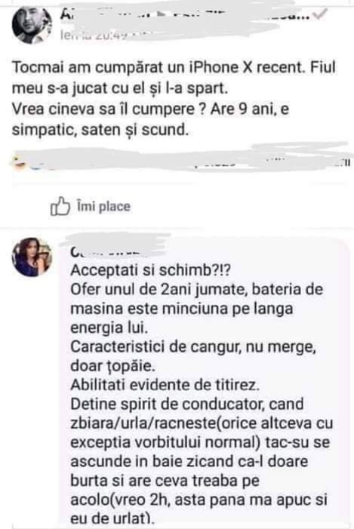
Task: Click the 'Detine spirit de conducator' line
Action: click(187, 404)
